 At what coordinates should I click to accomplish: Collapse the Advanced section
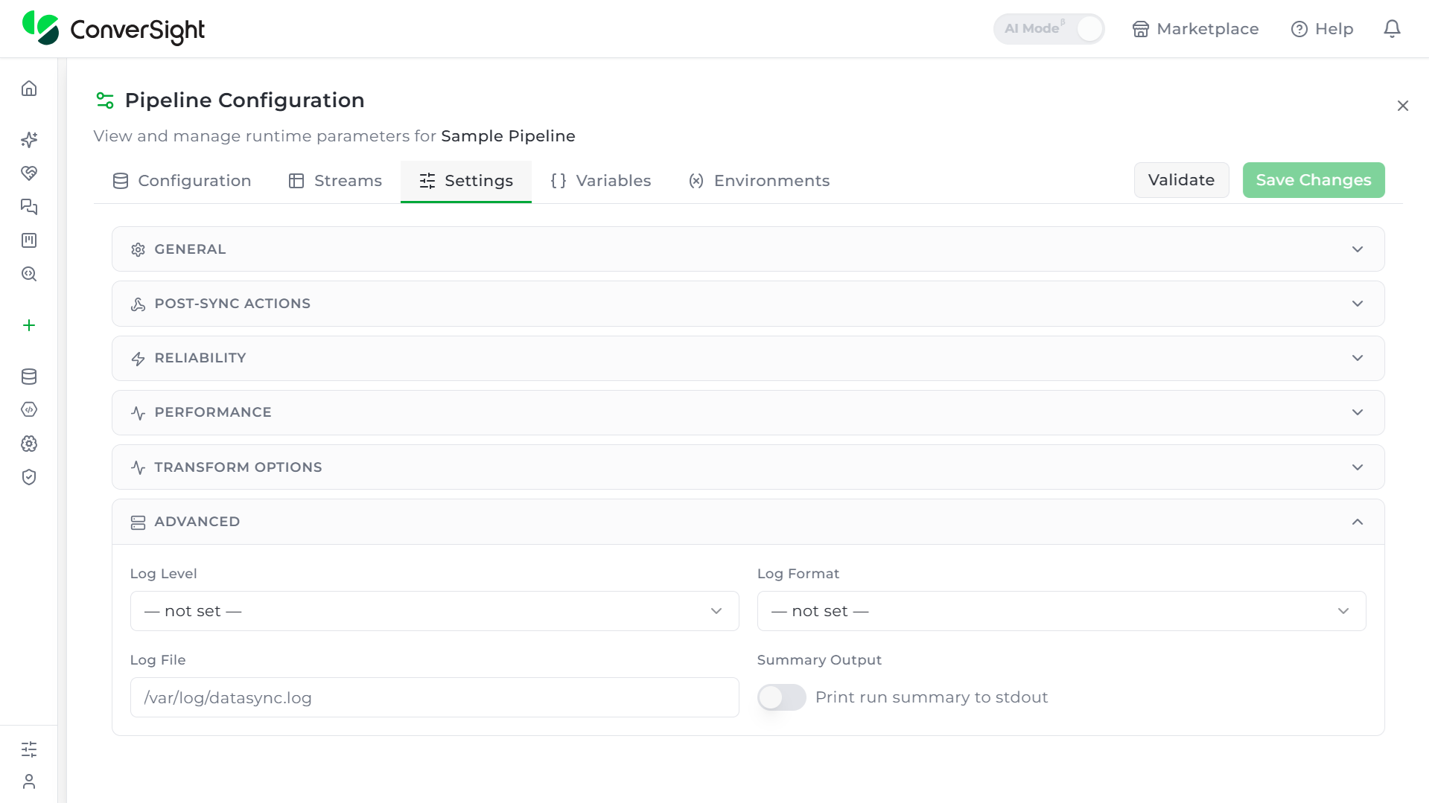coord(748,522)
